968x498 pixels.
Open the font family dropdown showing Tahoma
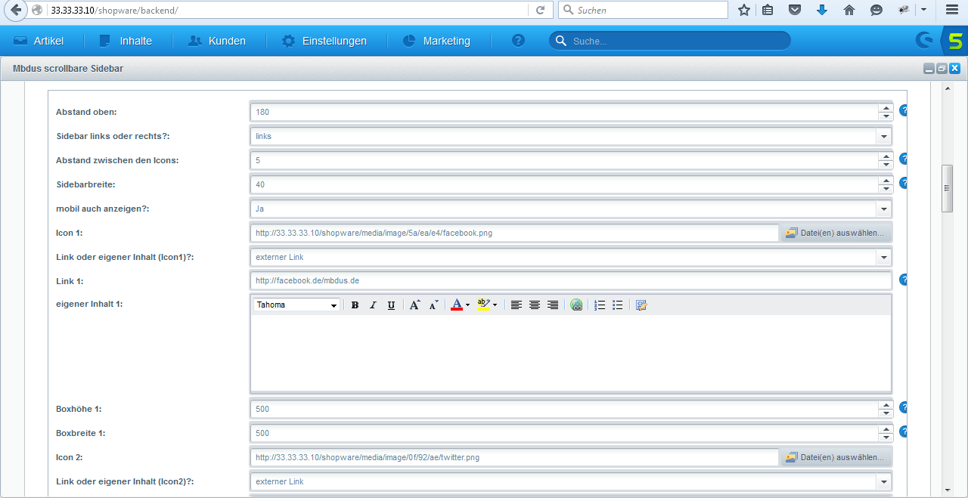pyautogui.click(x=334, y=305)
